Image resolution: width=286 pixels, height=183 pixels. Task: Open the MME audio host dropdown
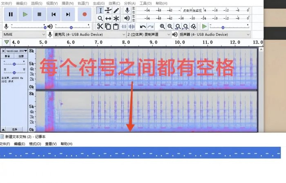point(22,35)
